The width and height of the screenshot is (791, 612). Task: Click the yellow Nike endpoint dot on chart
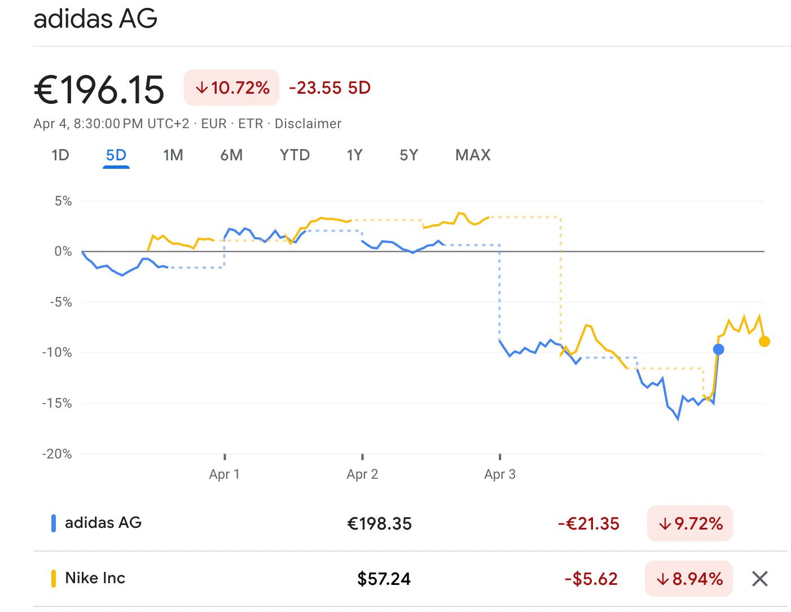[764, 342]
